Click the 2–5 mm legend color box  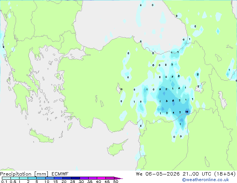click(x=32, y=178)
